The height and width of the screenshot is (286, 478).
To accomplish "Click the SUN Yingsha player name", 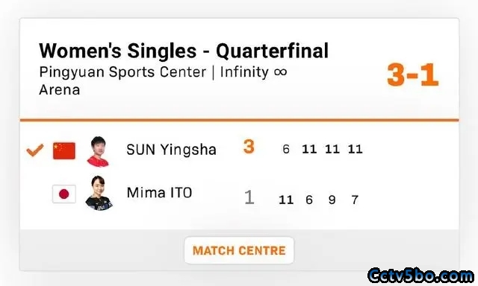I will [x=171, y=150].
